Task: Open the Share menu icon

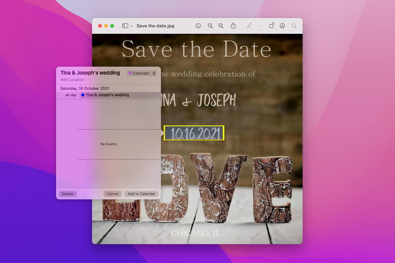Action: 234,25
